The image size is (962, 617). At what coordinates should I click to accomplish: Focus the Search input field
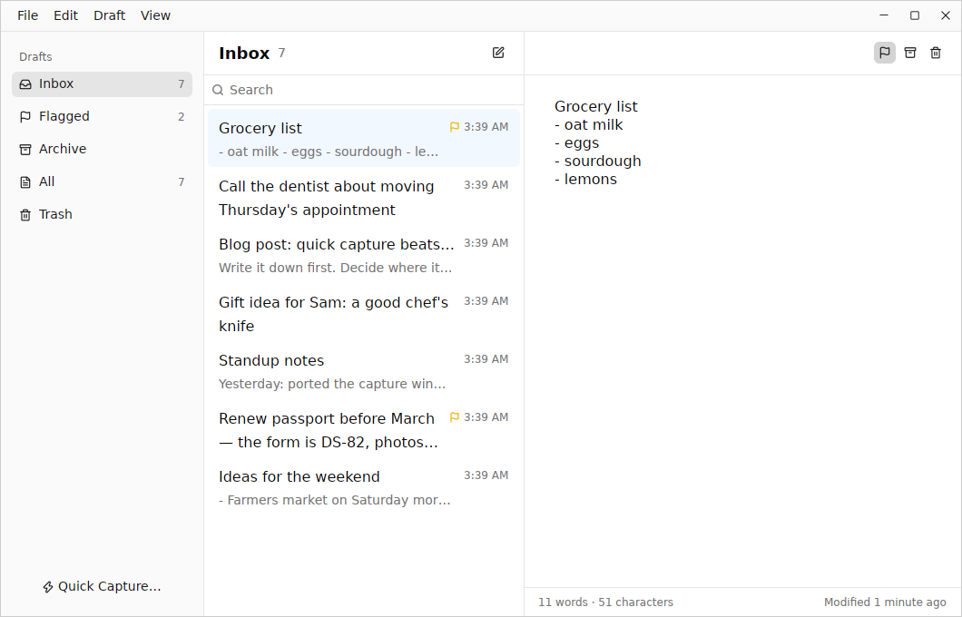(x=364, y=90)
